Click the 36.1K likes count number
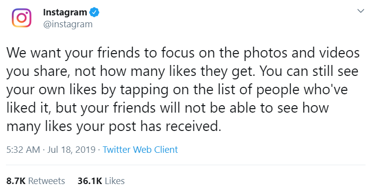The width and height of the screenshot is (371, 191). [90, 181]
